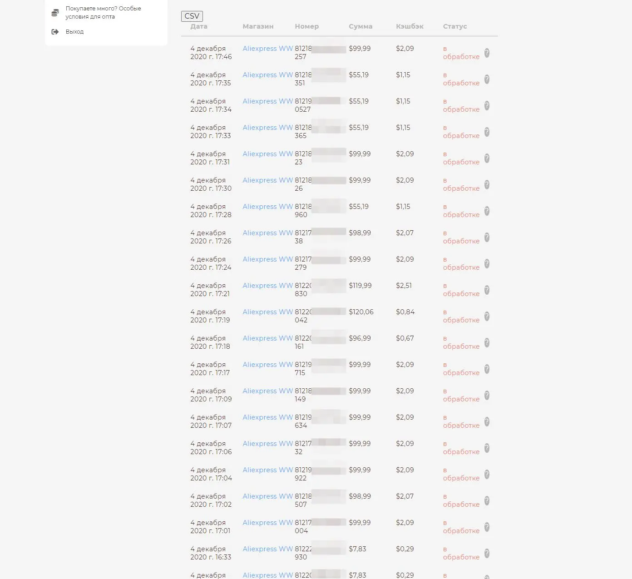The image size is (632, 579).
Task: Click the coins icon for wholesale conditions
Action: click(x=55, y=13)
